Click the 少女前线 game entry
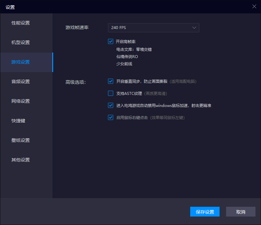261x225 pixels. pos(124,64)
